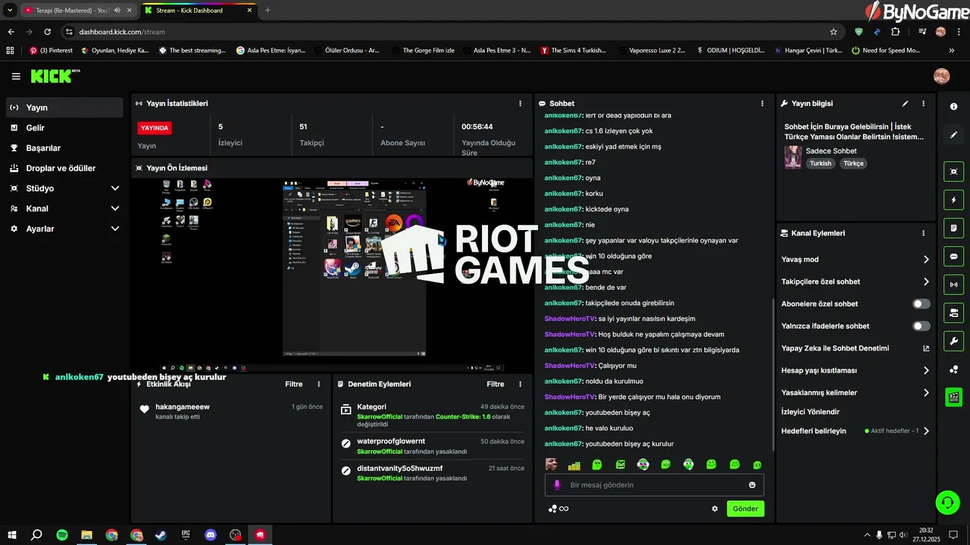
Task: Open Takipçilere özel sohbet arrow
Action: pyautogui.click(x=926, y=282)
